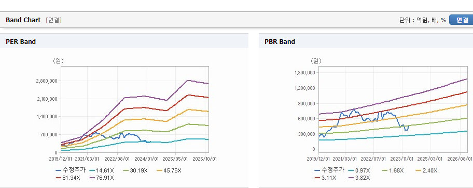Toggle 30.19X legend item in PER Band
473x188 pixels.
click(x=135, y=170)
